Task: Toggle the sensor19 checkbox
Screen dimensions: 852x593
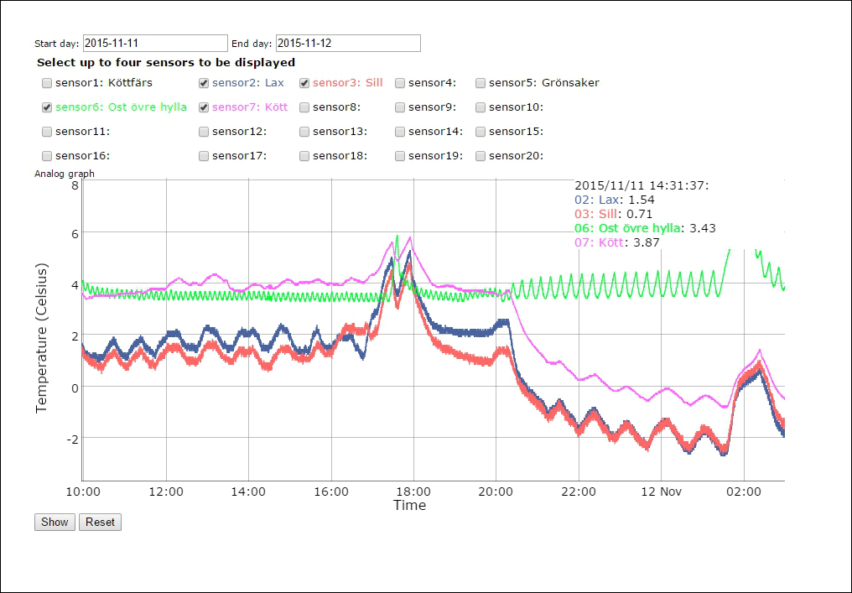Action: (400, 156)
